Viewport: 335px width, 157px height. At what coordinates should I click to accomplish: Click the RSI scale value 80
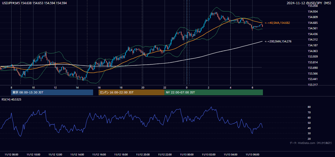(x=309, y=107)
